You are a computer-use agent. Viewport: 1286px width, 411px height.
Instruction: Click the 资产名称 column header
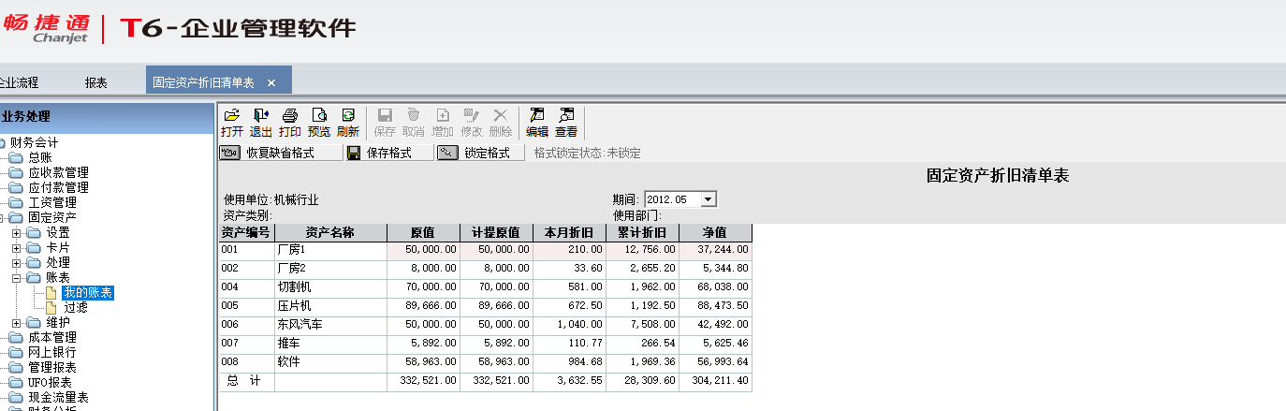coord(330,232)
